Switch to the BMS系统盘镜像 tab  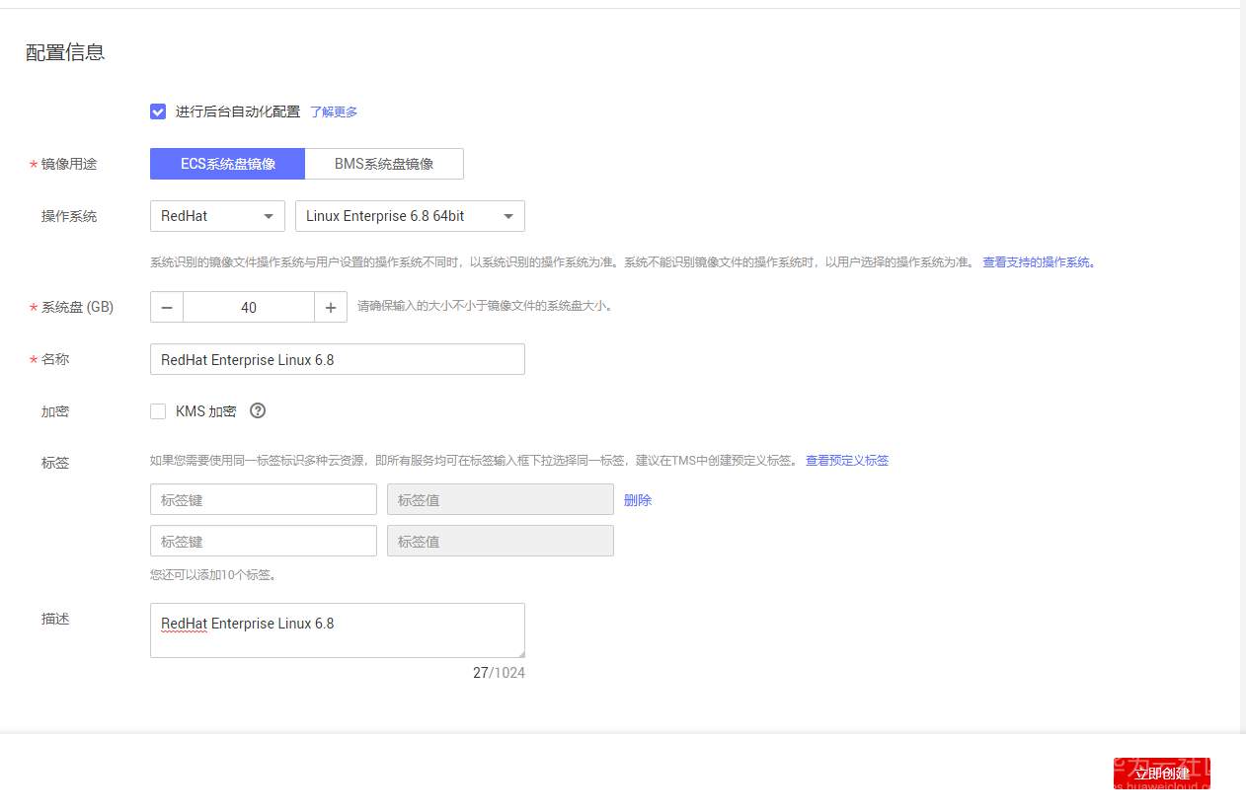click(x=385, y=163)
